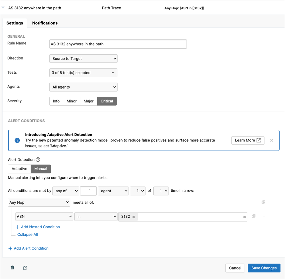Viewport: 285px width, 280px height.
Task: Open the Settings tab
Action: pos(15,23)
